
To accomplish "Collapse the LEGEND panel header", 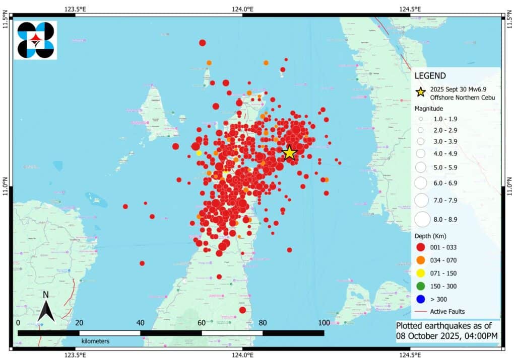I will point(429,75).
